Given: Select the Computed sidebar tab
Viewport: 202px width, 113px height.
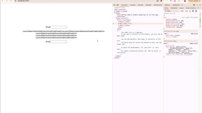Looking at the screenshot, I should point(174,8).
